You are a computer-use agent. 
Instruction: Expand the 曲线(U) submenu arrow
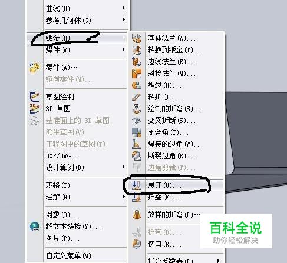tap(124, 8)
